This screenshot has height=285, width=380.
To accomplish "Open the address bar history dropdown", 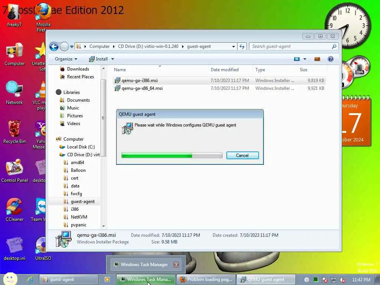I will click(233, 46).
